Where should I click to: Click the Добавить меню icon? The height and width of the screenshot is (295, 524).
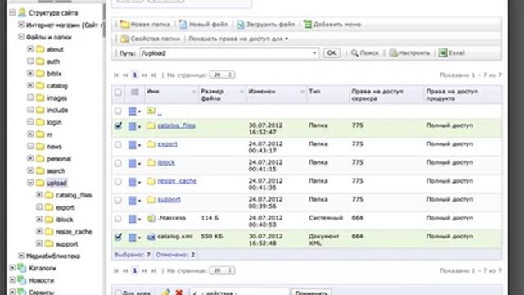pyautogui.click(x=308, y=25)
